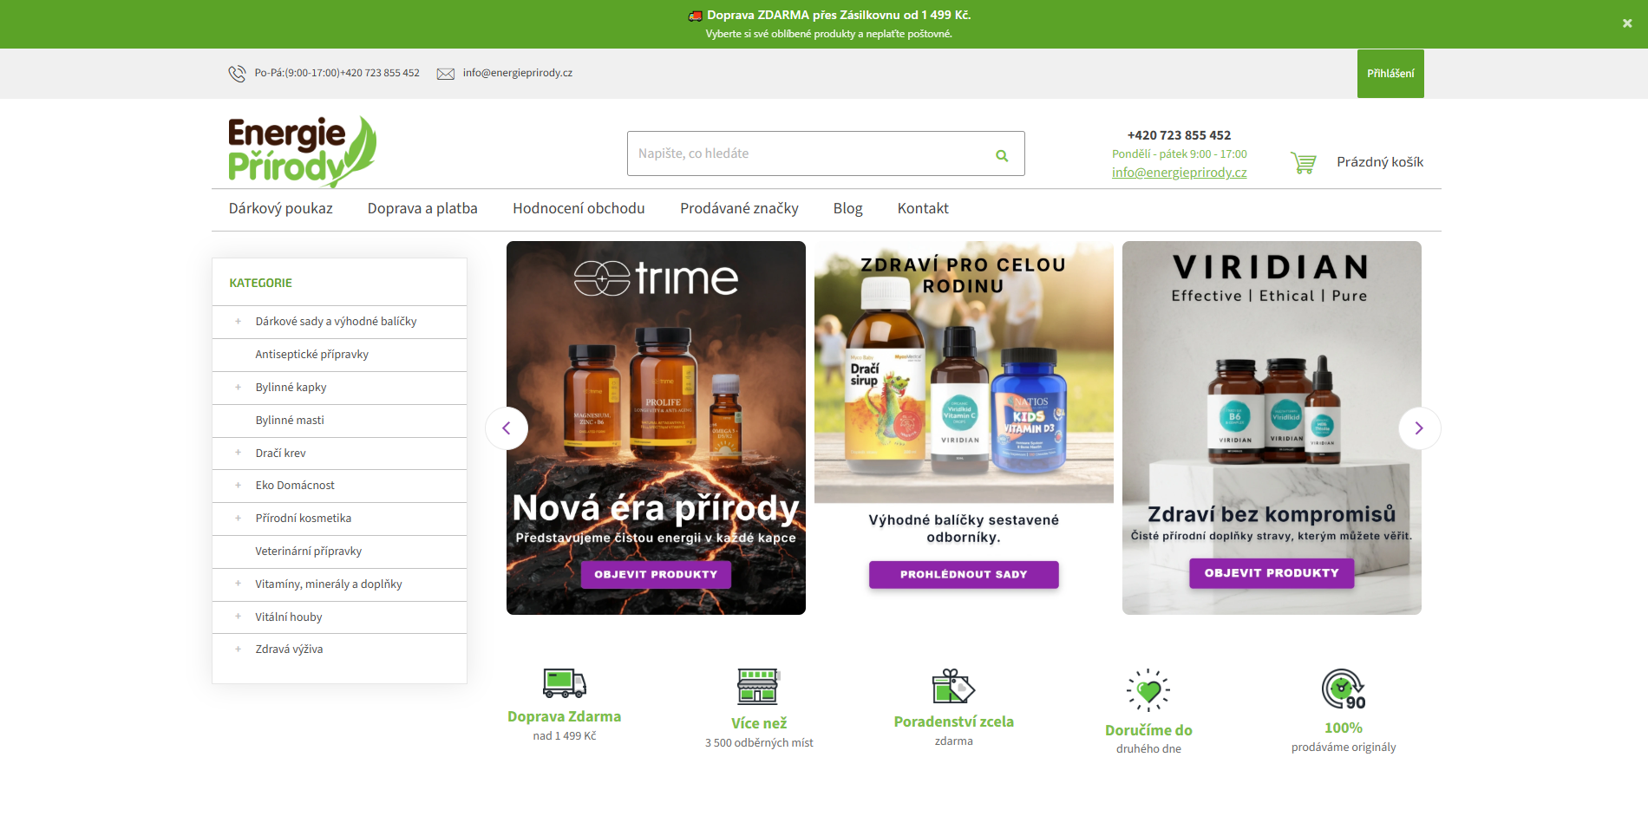Click the envelope email icon

(x=446, y=74)
